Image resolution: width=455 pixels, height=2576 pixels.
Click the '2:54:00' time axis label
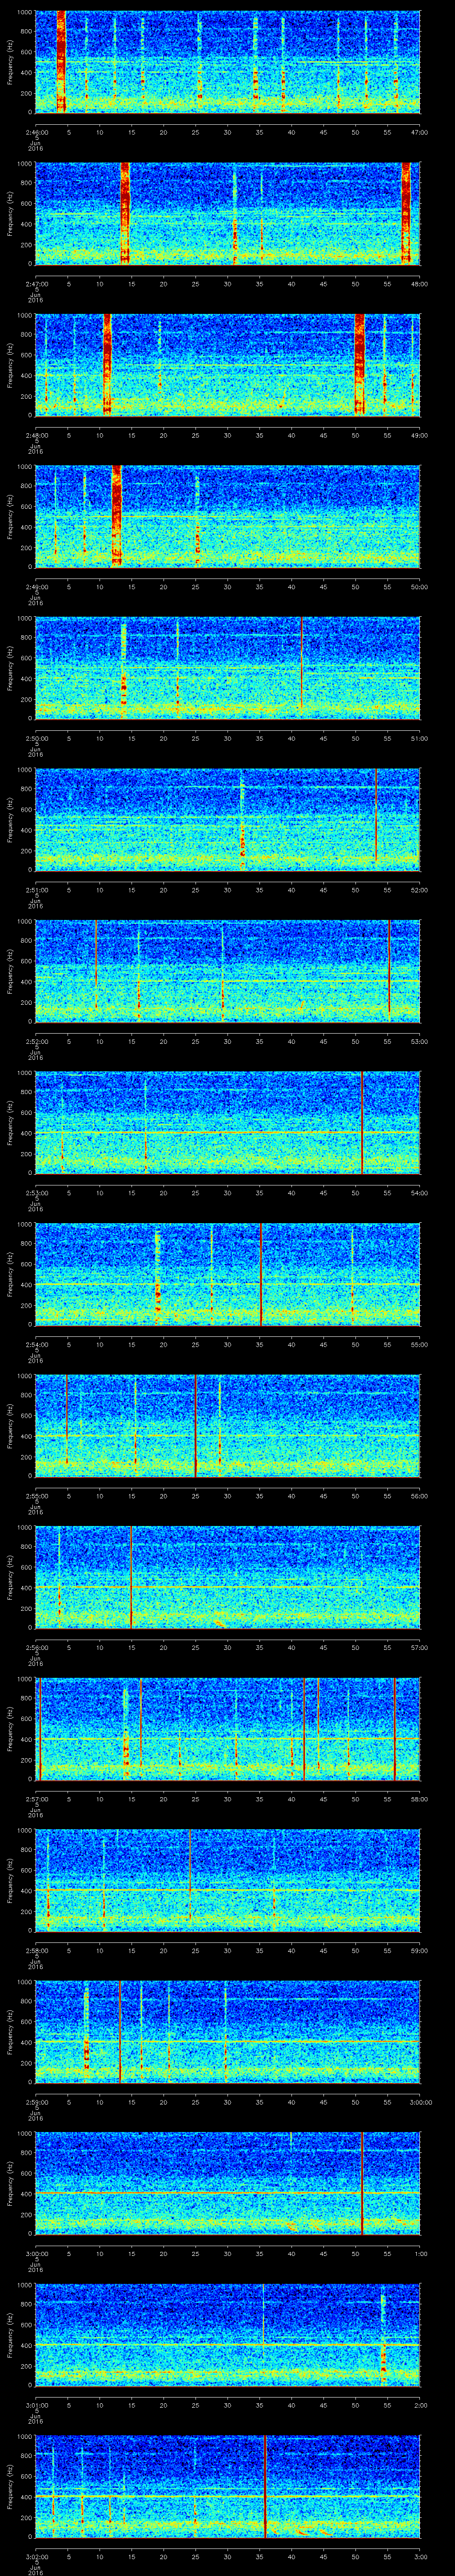[x=36, y=1345]
